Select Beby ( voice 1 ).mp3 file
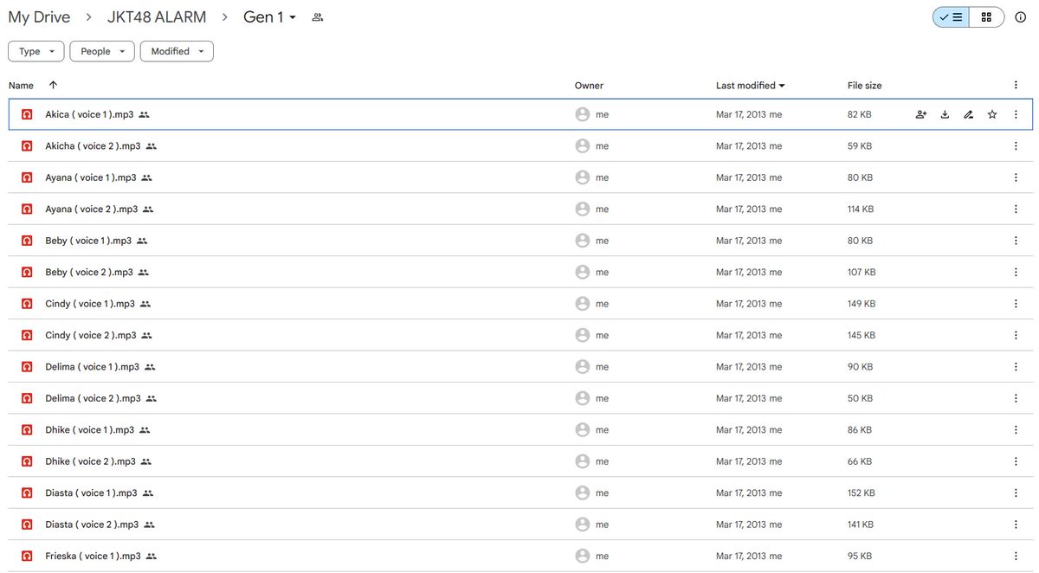Viewport: 1039px width, 573px height. click(519, 241)
